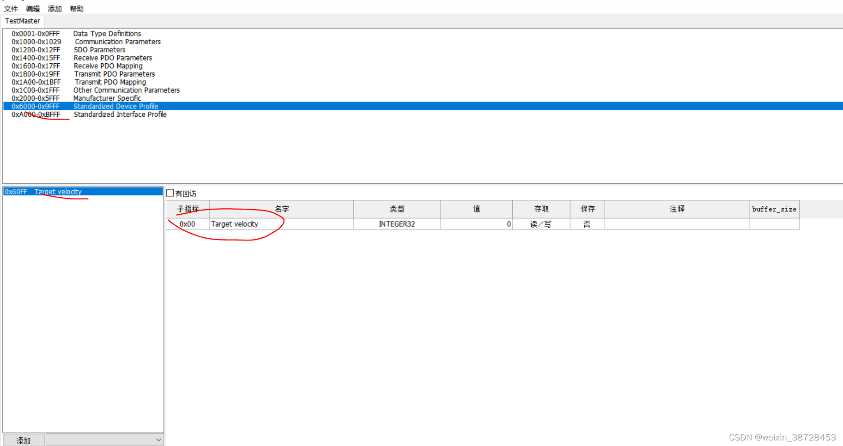
Task: Click Target velocity name cell in table
Action: pos(282,224)
